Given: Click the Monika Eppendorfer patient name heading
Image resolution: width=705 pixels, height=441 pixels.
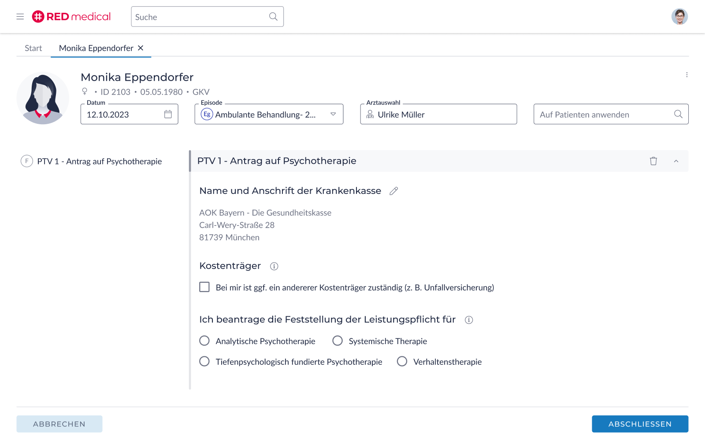Looking at the screenshot, I should [137, 77].
